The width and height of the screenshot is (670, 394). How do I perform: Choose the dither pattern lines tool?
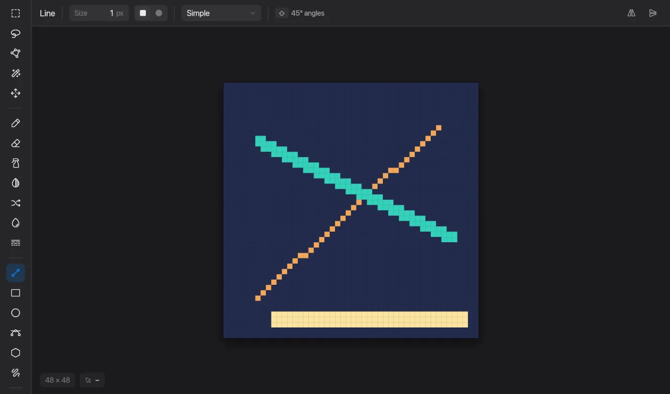(15, 243)
